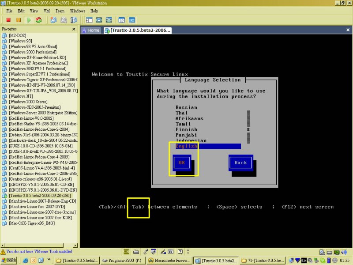This screenshot has height=265, width=353.
Task: Select Finnish in the language list
Action: point(186,129)
